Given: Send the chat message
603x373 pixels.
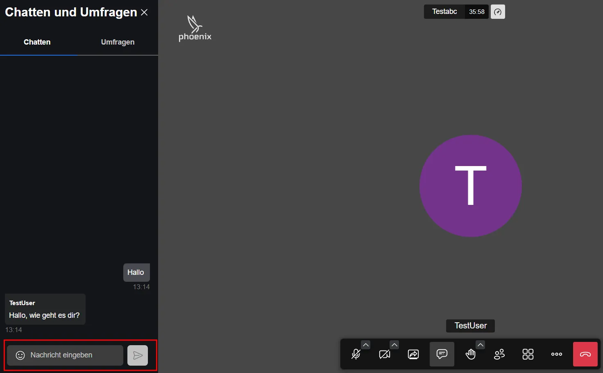Looking at the screenshot, I should pos(138,355).
